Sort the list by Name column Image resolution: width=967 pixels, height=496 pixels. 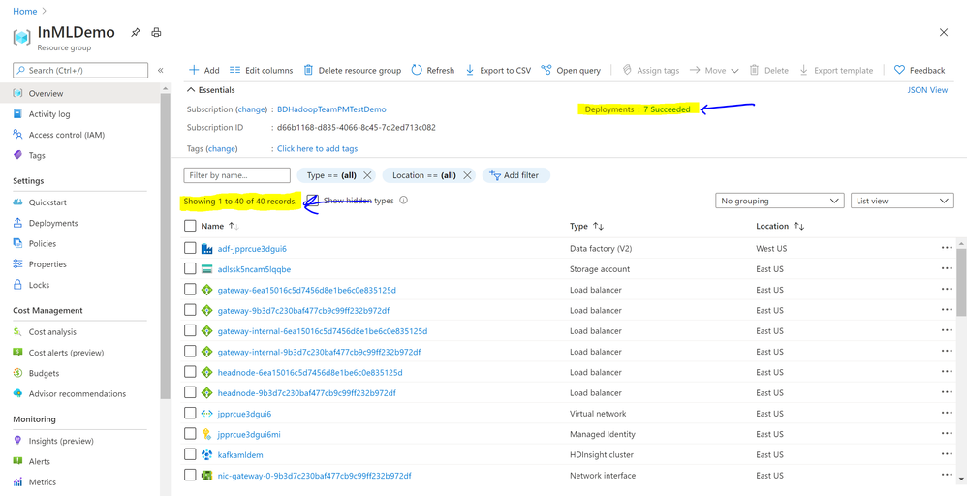tap(220, 227)
